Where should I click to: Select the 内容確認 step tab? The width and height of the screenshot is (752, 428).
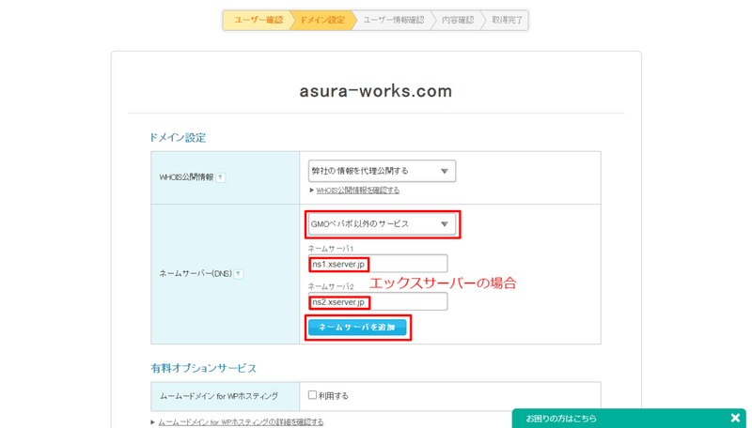(458, 20)
